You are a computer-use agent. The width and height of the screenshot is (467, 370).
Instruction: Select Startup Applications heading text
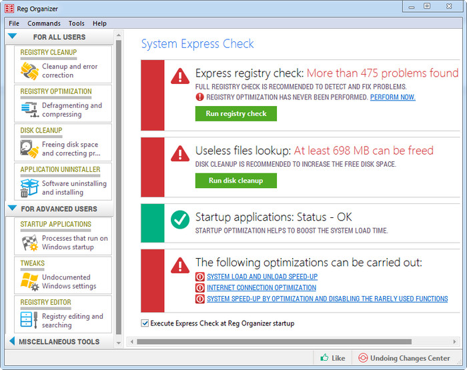tap(55, 224)
